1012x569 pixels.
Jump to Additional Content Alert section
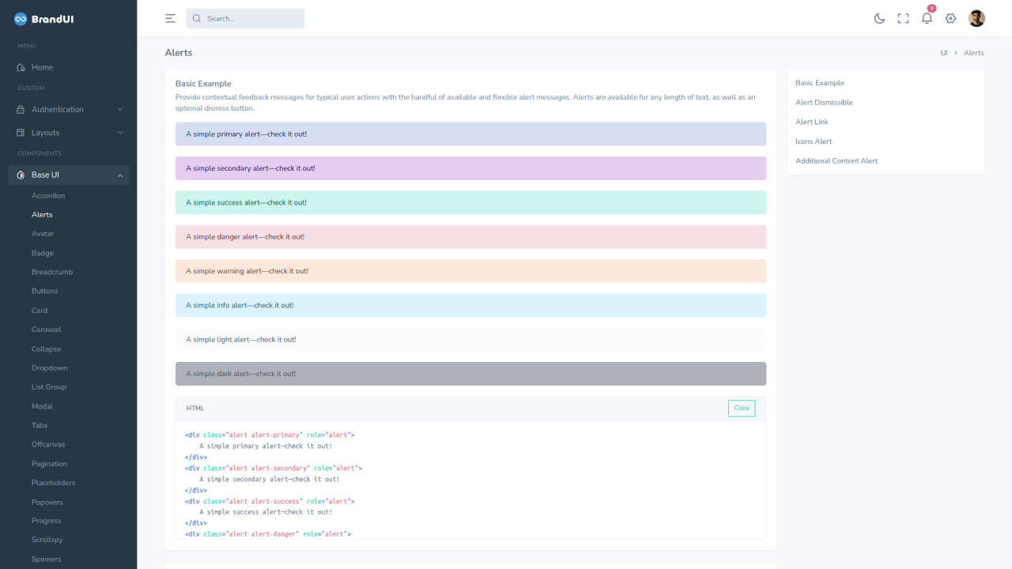click(836, 161)
